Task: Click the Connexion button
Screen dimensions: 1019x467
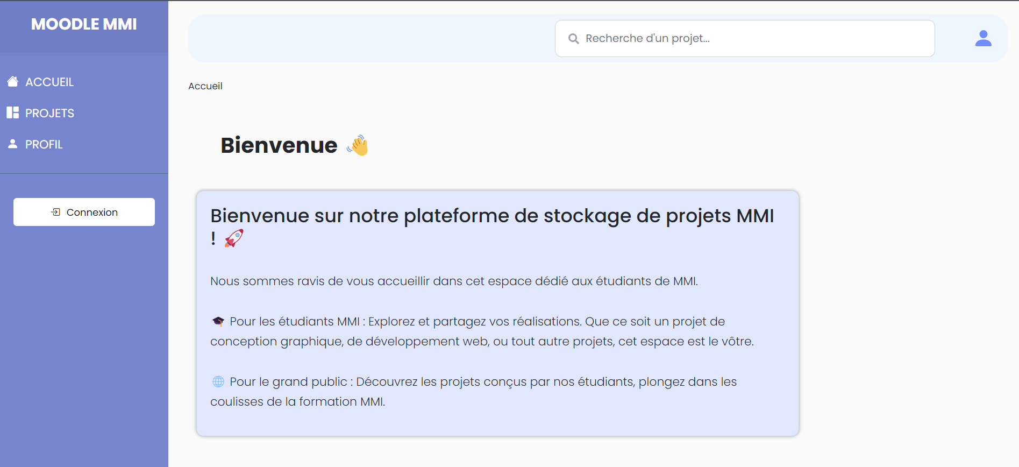Action: click(x=84, y=212)
